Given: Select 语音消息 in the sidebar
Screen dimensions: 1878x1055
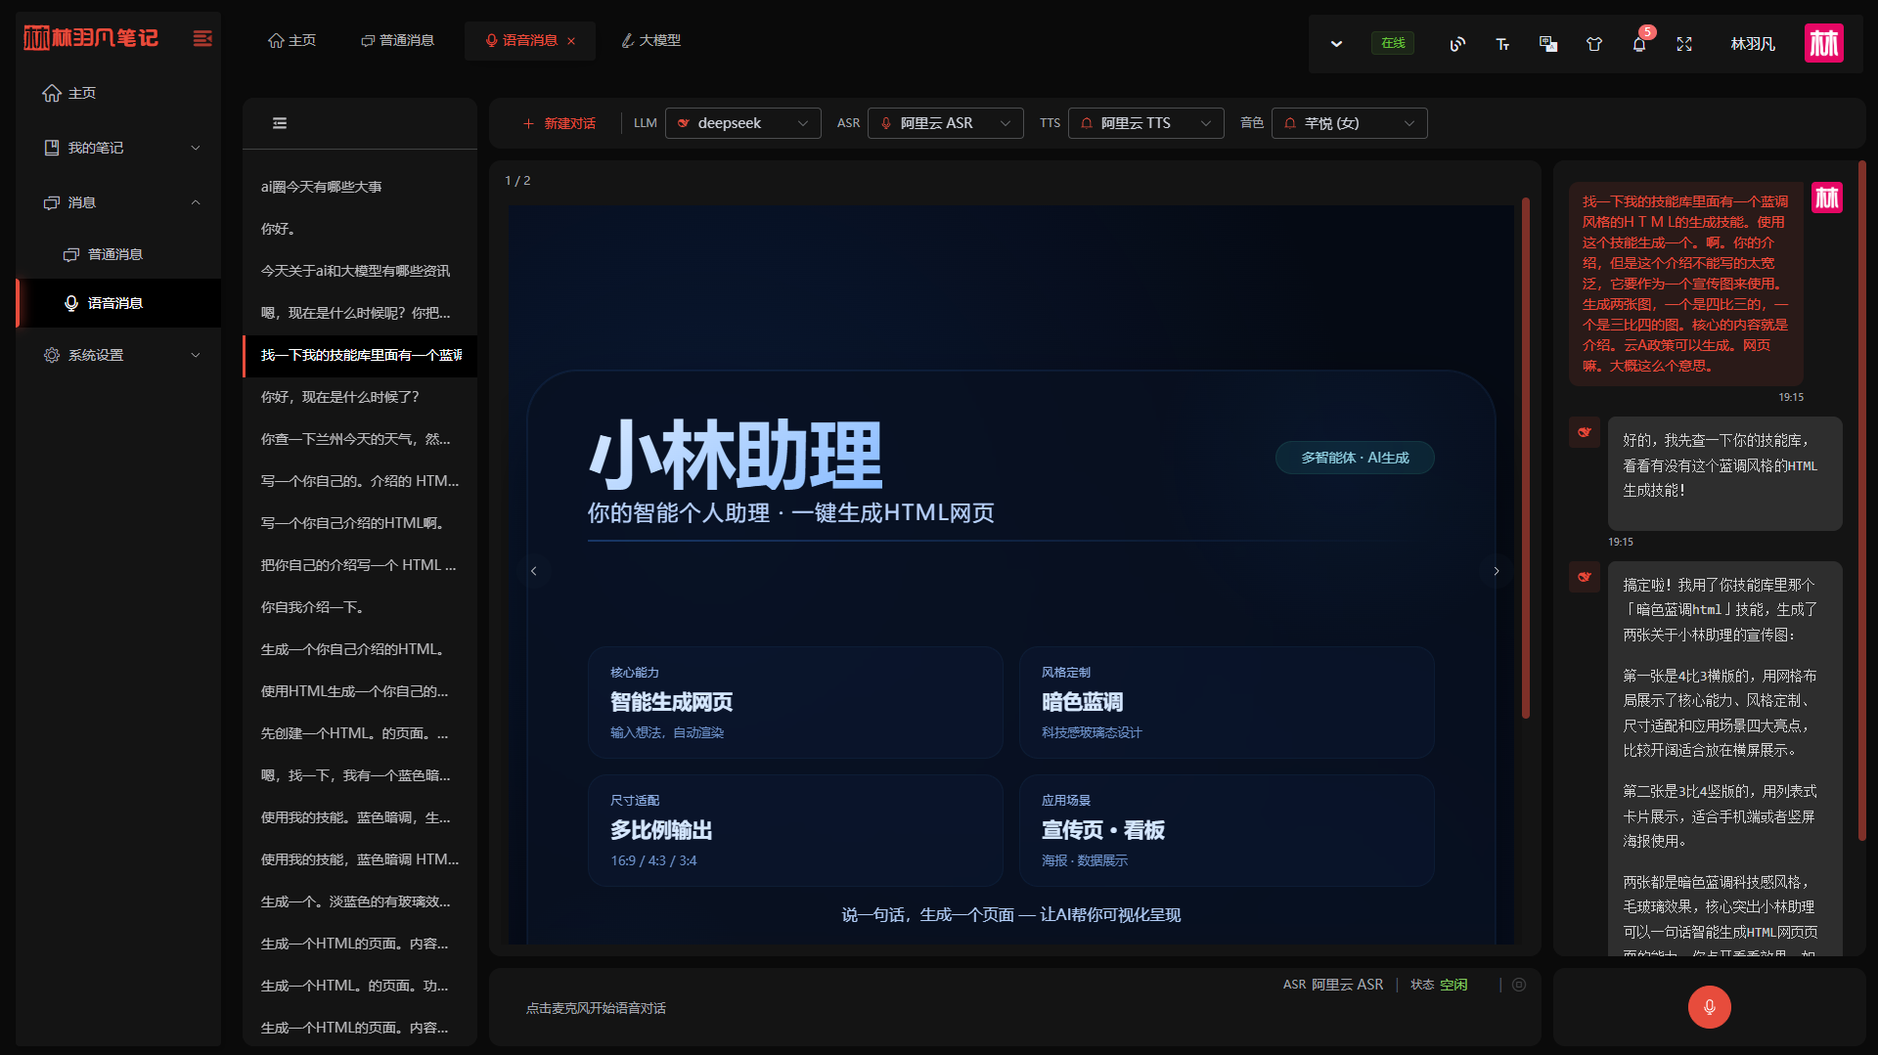Looking at the screenshot, I should [118, 303].
